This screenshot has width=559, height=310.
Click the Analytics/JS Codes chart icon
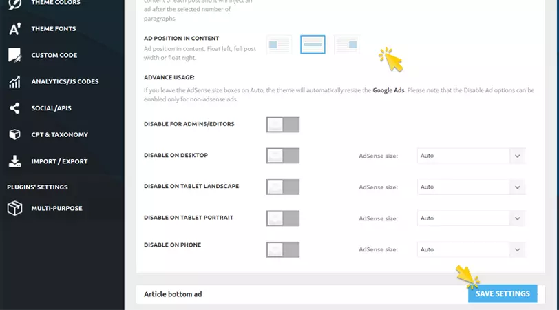coord(14,82)
